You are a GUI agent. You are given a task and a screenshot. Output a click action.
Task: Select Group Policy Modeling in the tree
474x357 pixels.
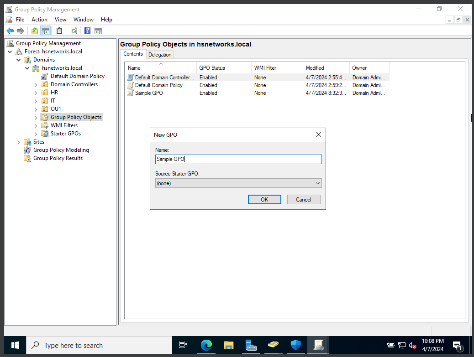pyautogui.click(x=60, y=150)
